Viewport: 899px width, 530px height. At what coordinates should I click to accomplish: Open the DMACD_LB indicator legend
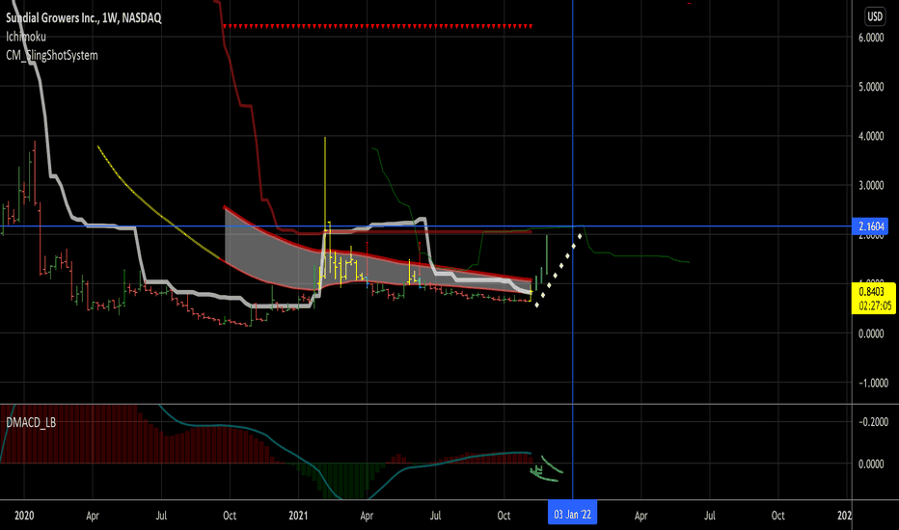tap(31, 422)
